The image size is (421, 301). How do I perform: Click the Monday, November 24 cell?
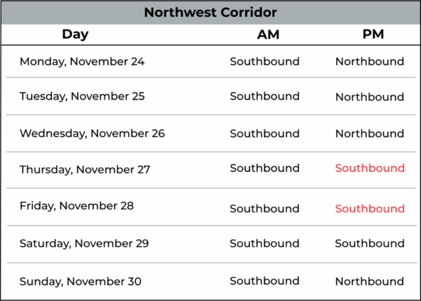[x=82, y=62]
